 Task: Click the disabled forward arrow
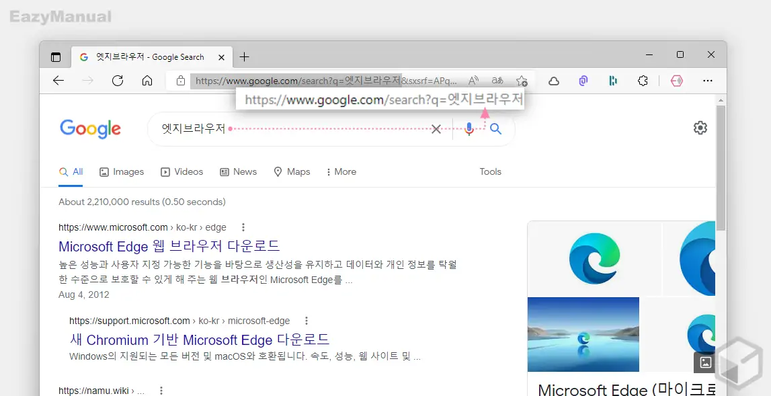coord(87,81)
